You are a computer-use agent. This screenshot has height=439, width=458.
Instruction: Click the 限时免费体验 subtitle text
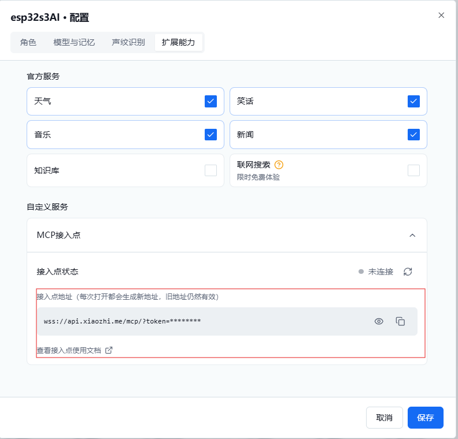point(258,177)
